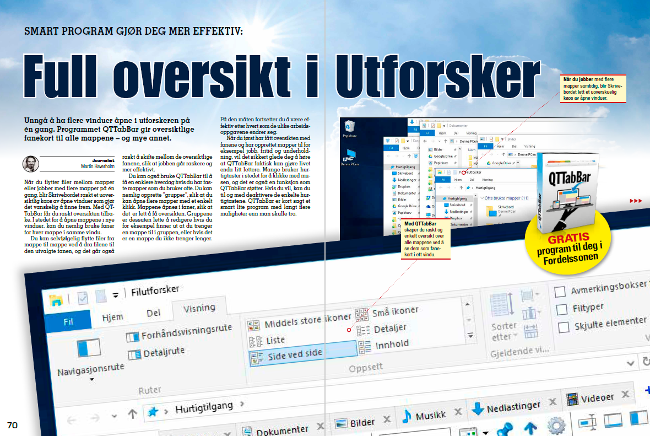Click the blue star Quick access icon in the address bar

[153, 412]
